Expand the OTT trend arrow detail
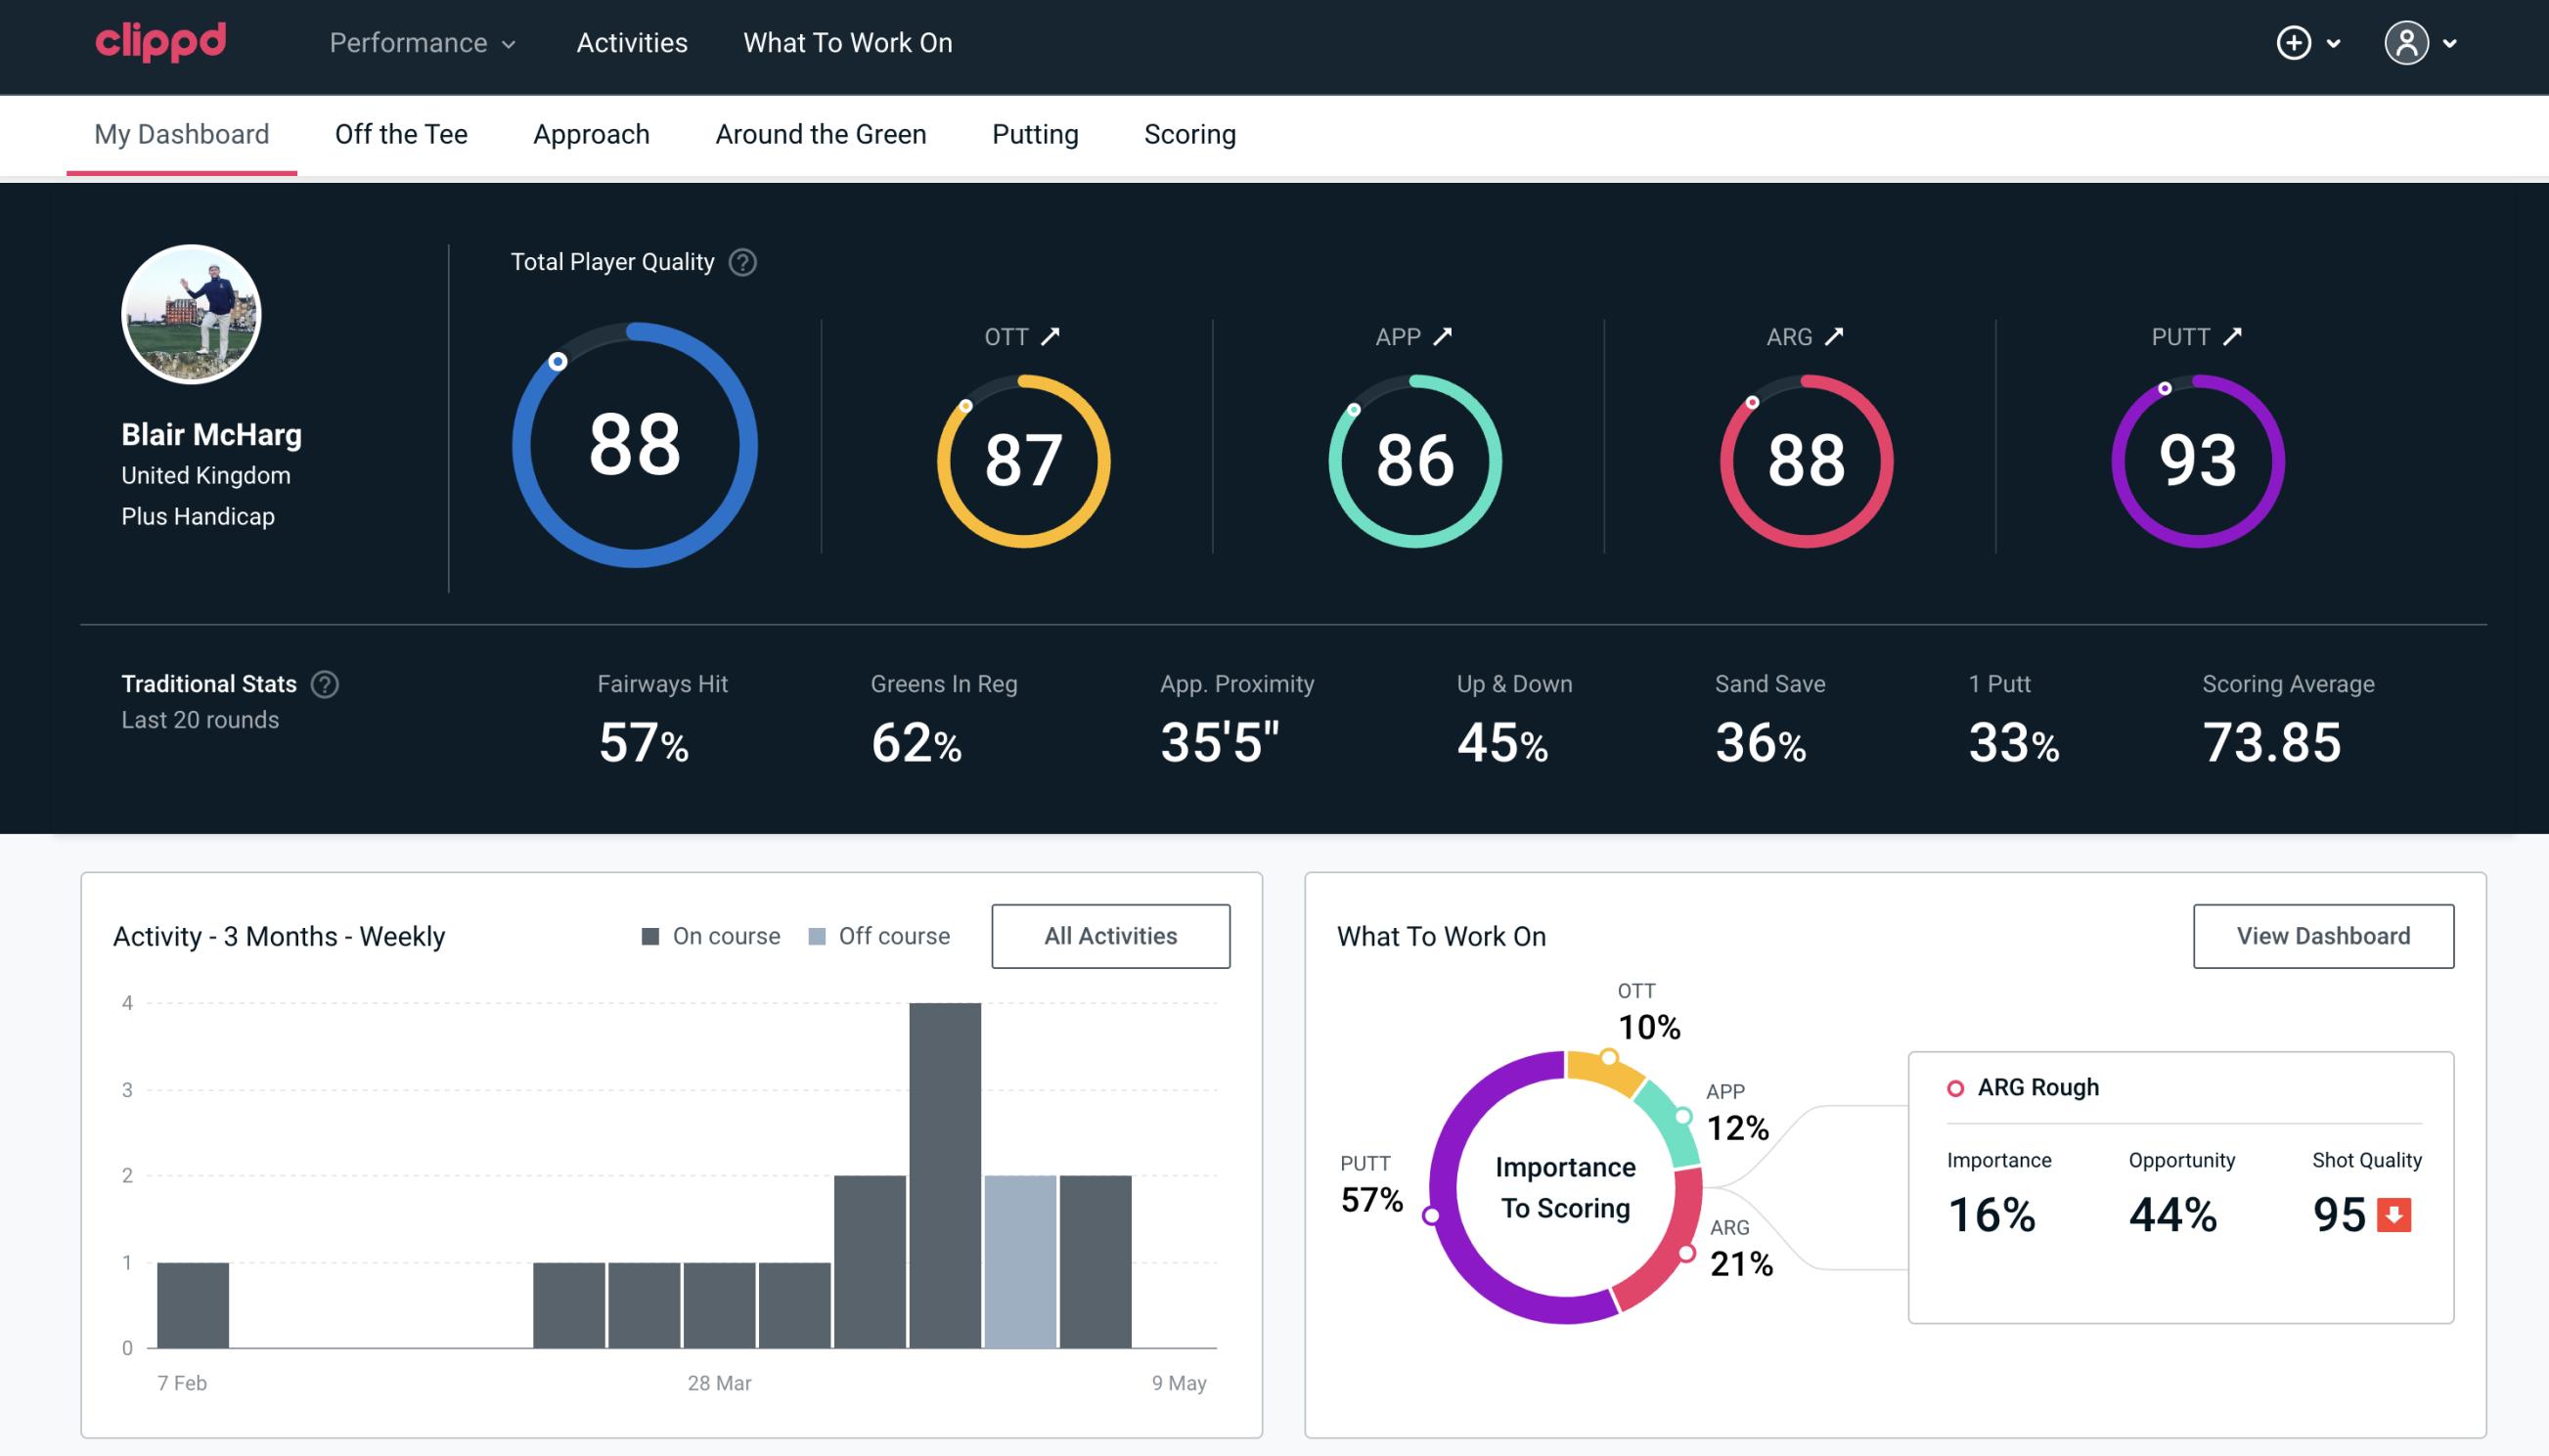 (1051, 336)
